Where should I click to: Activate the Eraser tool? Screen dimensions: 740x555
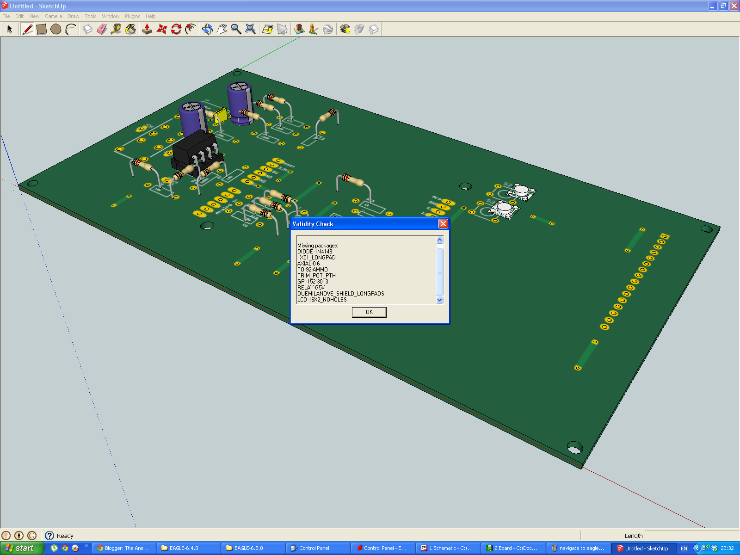(101, 29)
